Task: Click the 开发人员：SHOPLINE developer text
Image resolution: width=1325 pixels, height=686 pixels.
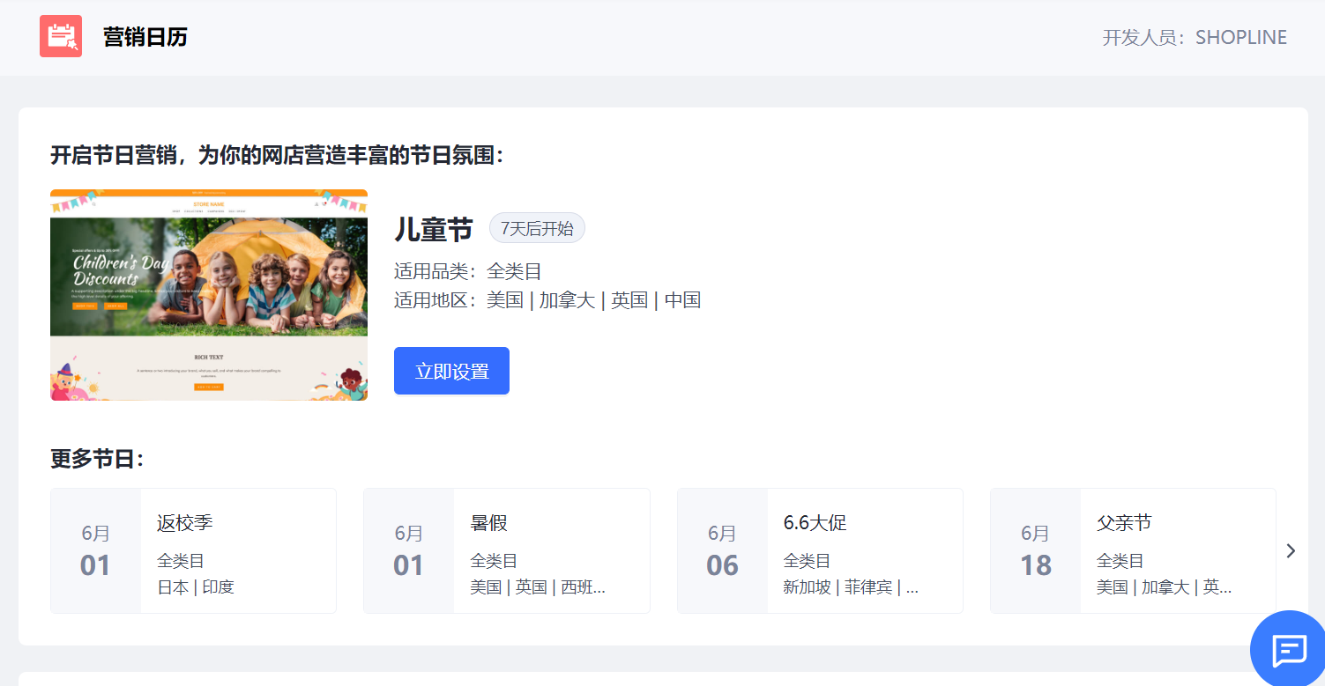Action: pos(1195,38)
